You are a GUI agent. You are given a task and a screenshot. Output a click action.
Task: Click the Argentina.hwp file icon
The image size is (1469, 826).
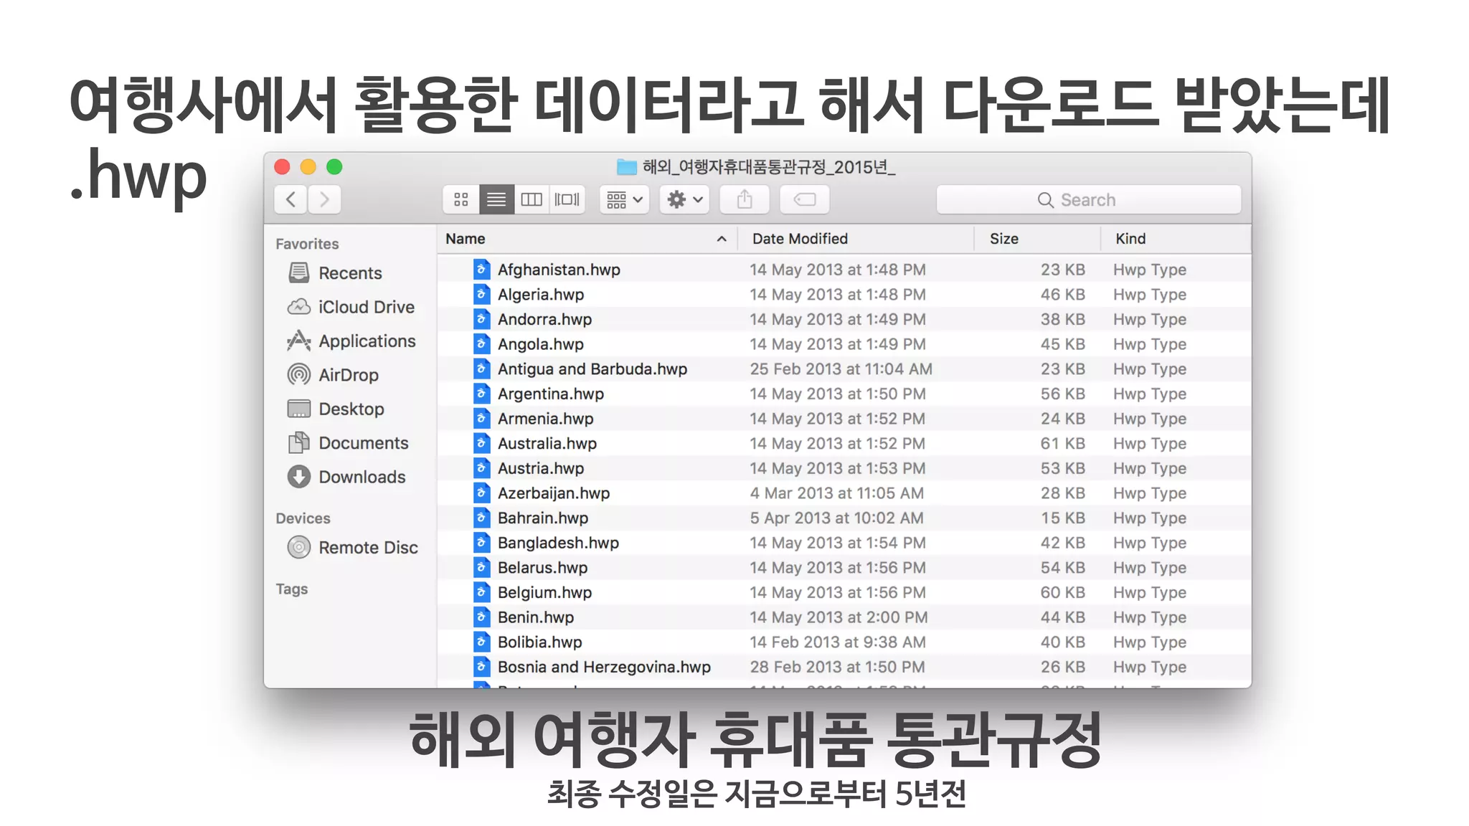tap(482, 394)
